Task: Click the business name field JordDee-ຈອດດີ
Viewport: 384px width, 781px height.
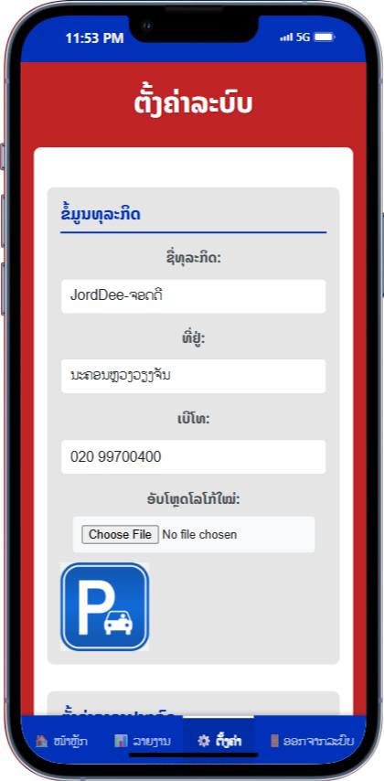Action: pos(193,296)
